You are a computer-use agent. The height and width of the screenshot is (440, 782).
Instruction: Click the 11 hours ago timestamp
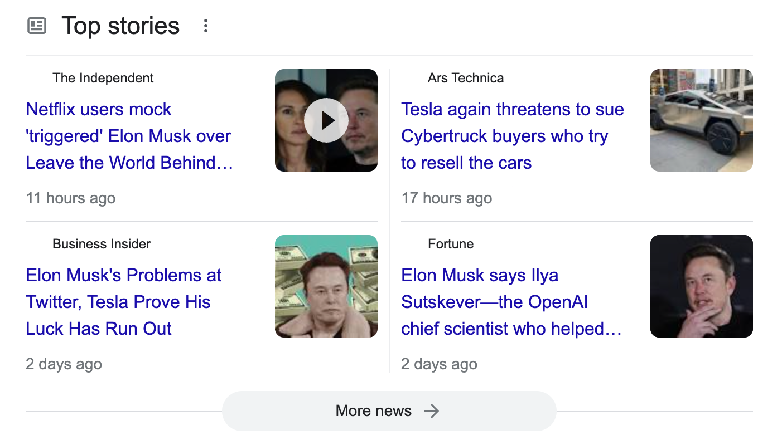pos(71,198)
